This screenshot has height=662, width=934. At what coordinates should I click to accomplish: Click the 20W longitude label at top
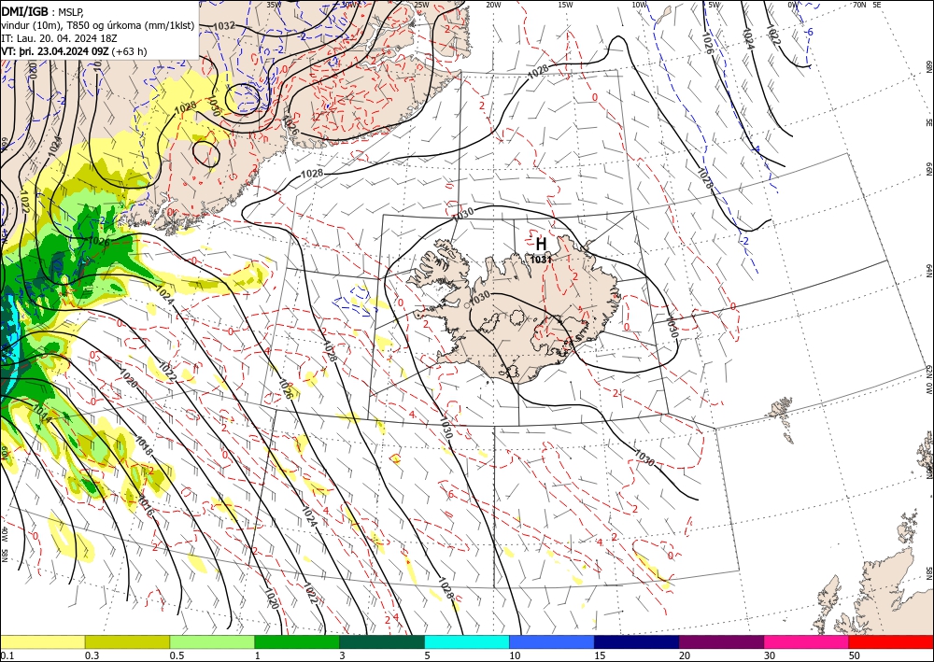[493, 5]
